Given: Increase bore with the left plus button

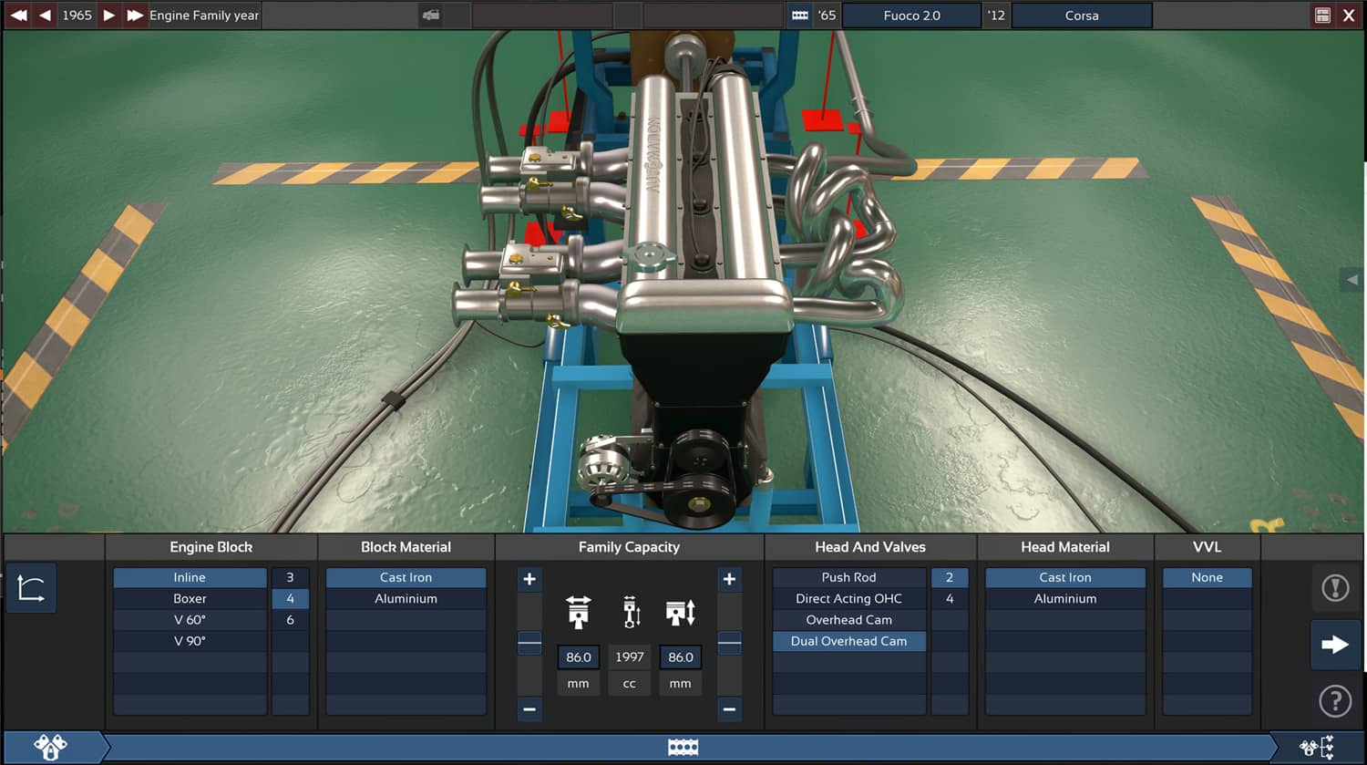Looking at the screenshot, I should (x=529, y=579).
